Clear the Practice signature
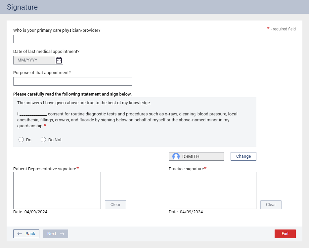 pos(271,205)
